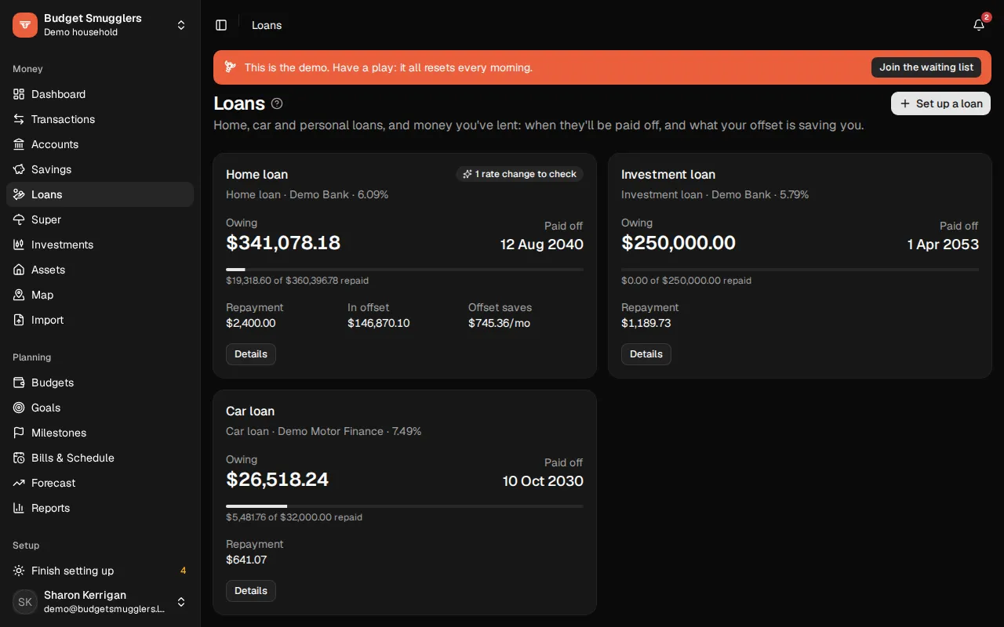Click the SK user avatar
Screen dimensions: 1004x627
(x=25, y=602)
